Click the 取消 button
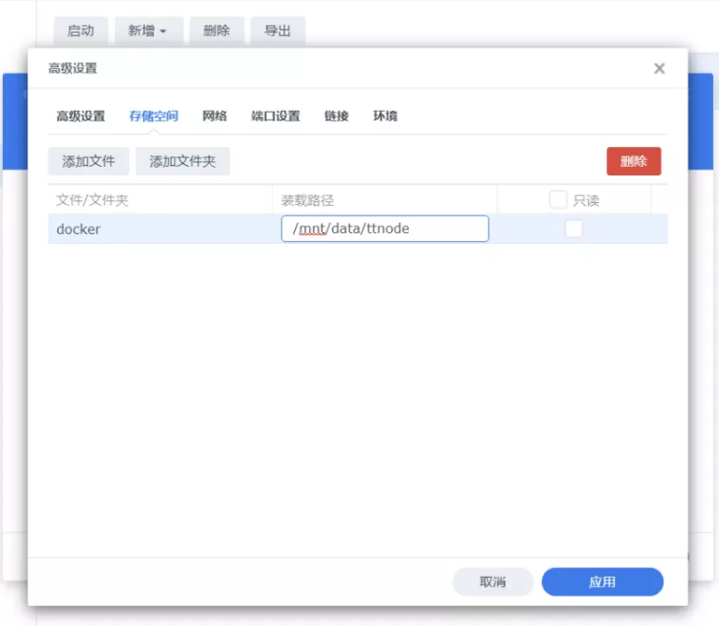Screen dimensions: 719x626 (x=492, y=581)
